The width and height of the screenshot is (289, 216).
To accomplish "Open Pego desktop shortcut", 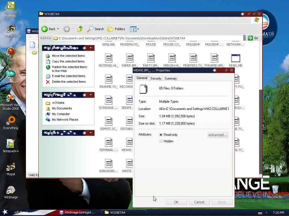I will point(11,54).
